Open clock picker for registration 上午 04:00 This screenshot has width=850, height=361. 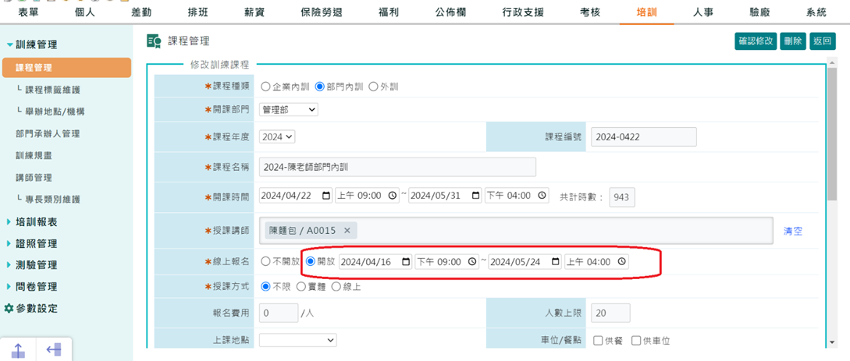click(x=622, y=262)
